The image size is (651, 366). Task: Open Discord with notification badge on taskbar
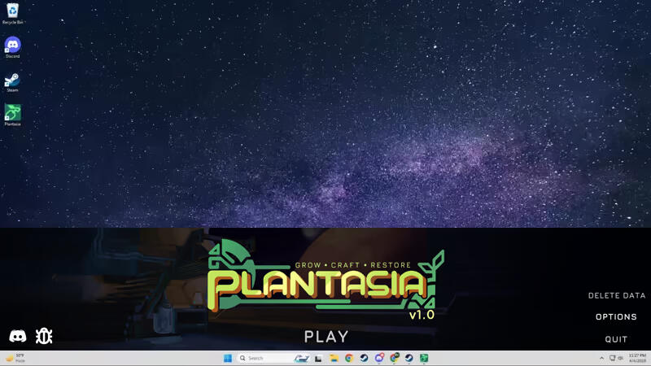point(379,358)
